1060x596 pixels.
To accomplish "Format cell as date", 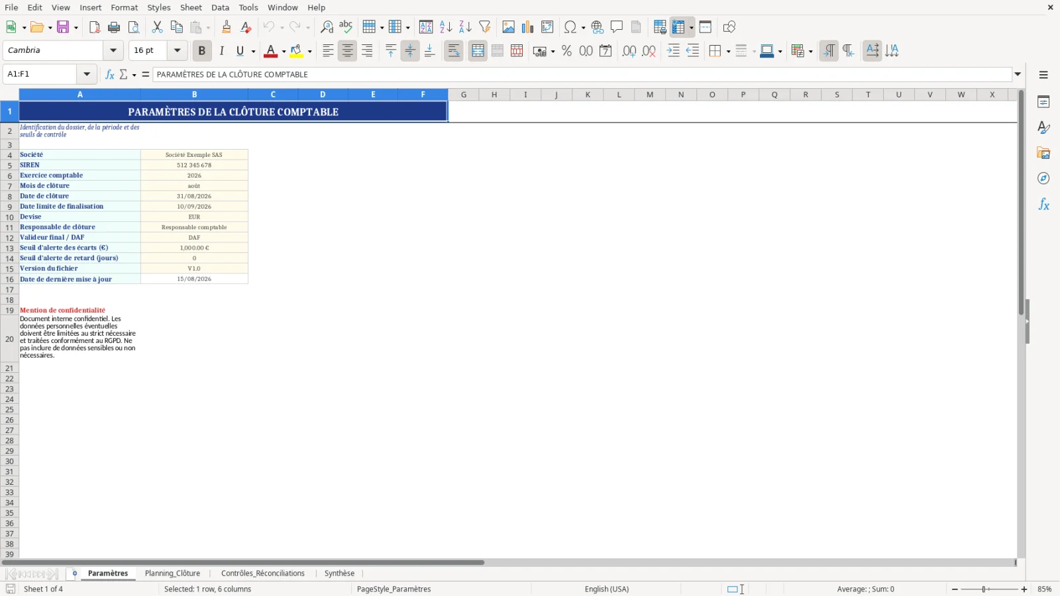I will [x=606, y=51].
